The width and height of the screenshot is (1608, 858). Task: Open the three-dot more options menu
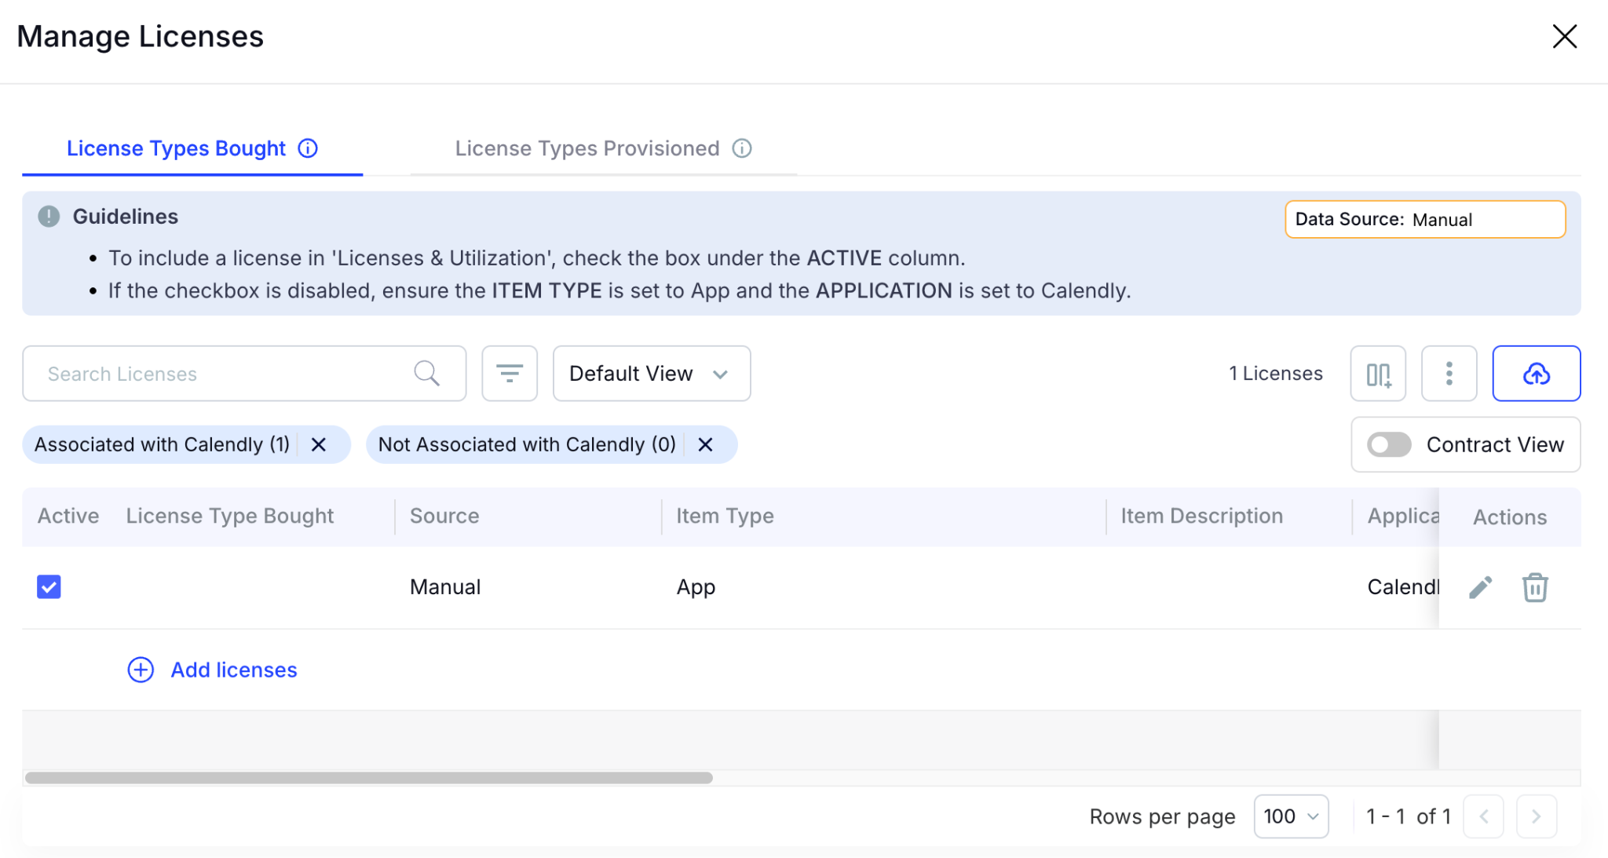1449,374
